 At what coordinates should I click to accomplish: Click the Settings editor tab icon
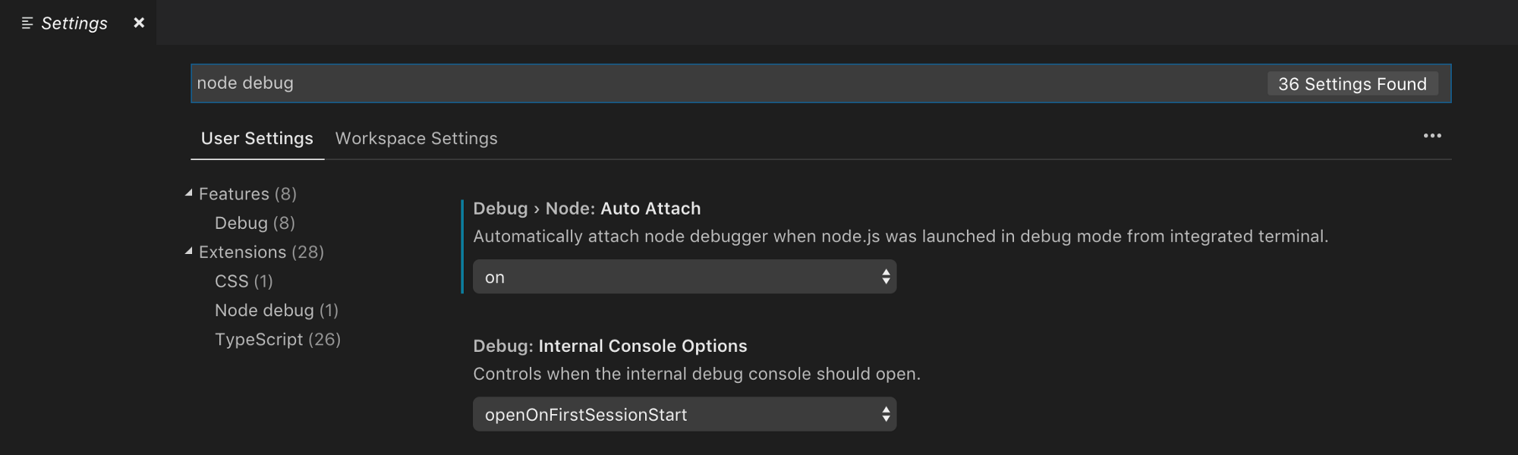click(27, 23)
